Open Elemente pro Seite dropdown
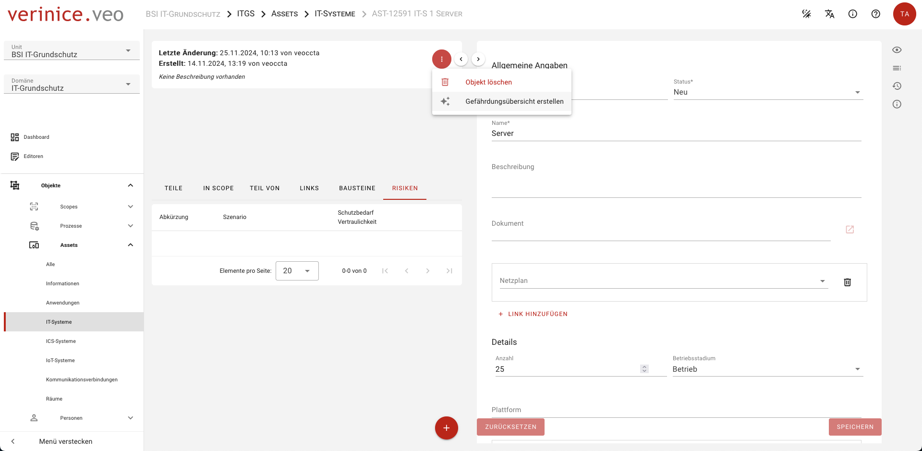 [297, 271]
